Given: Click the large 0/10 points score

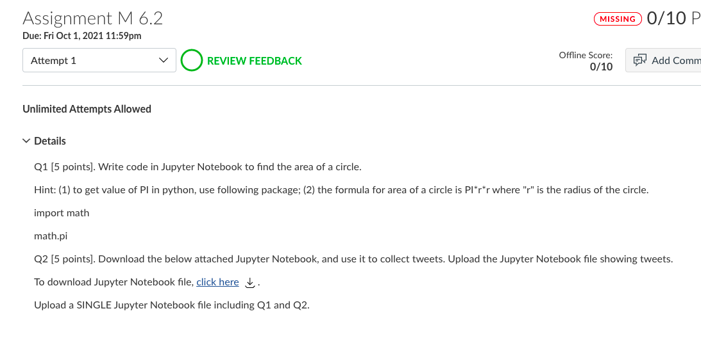Looking at the screenshot, I should [x=666, y=18].
